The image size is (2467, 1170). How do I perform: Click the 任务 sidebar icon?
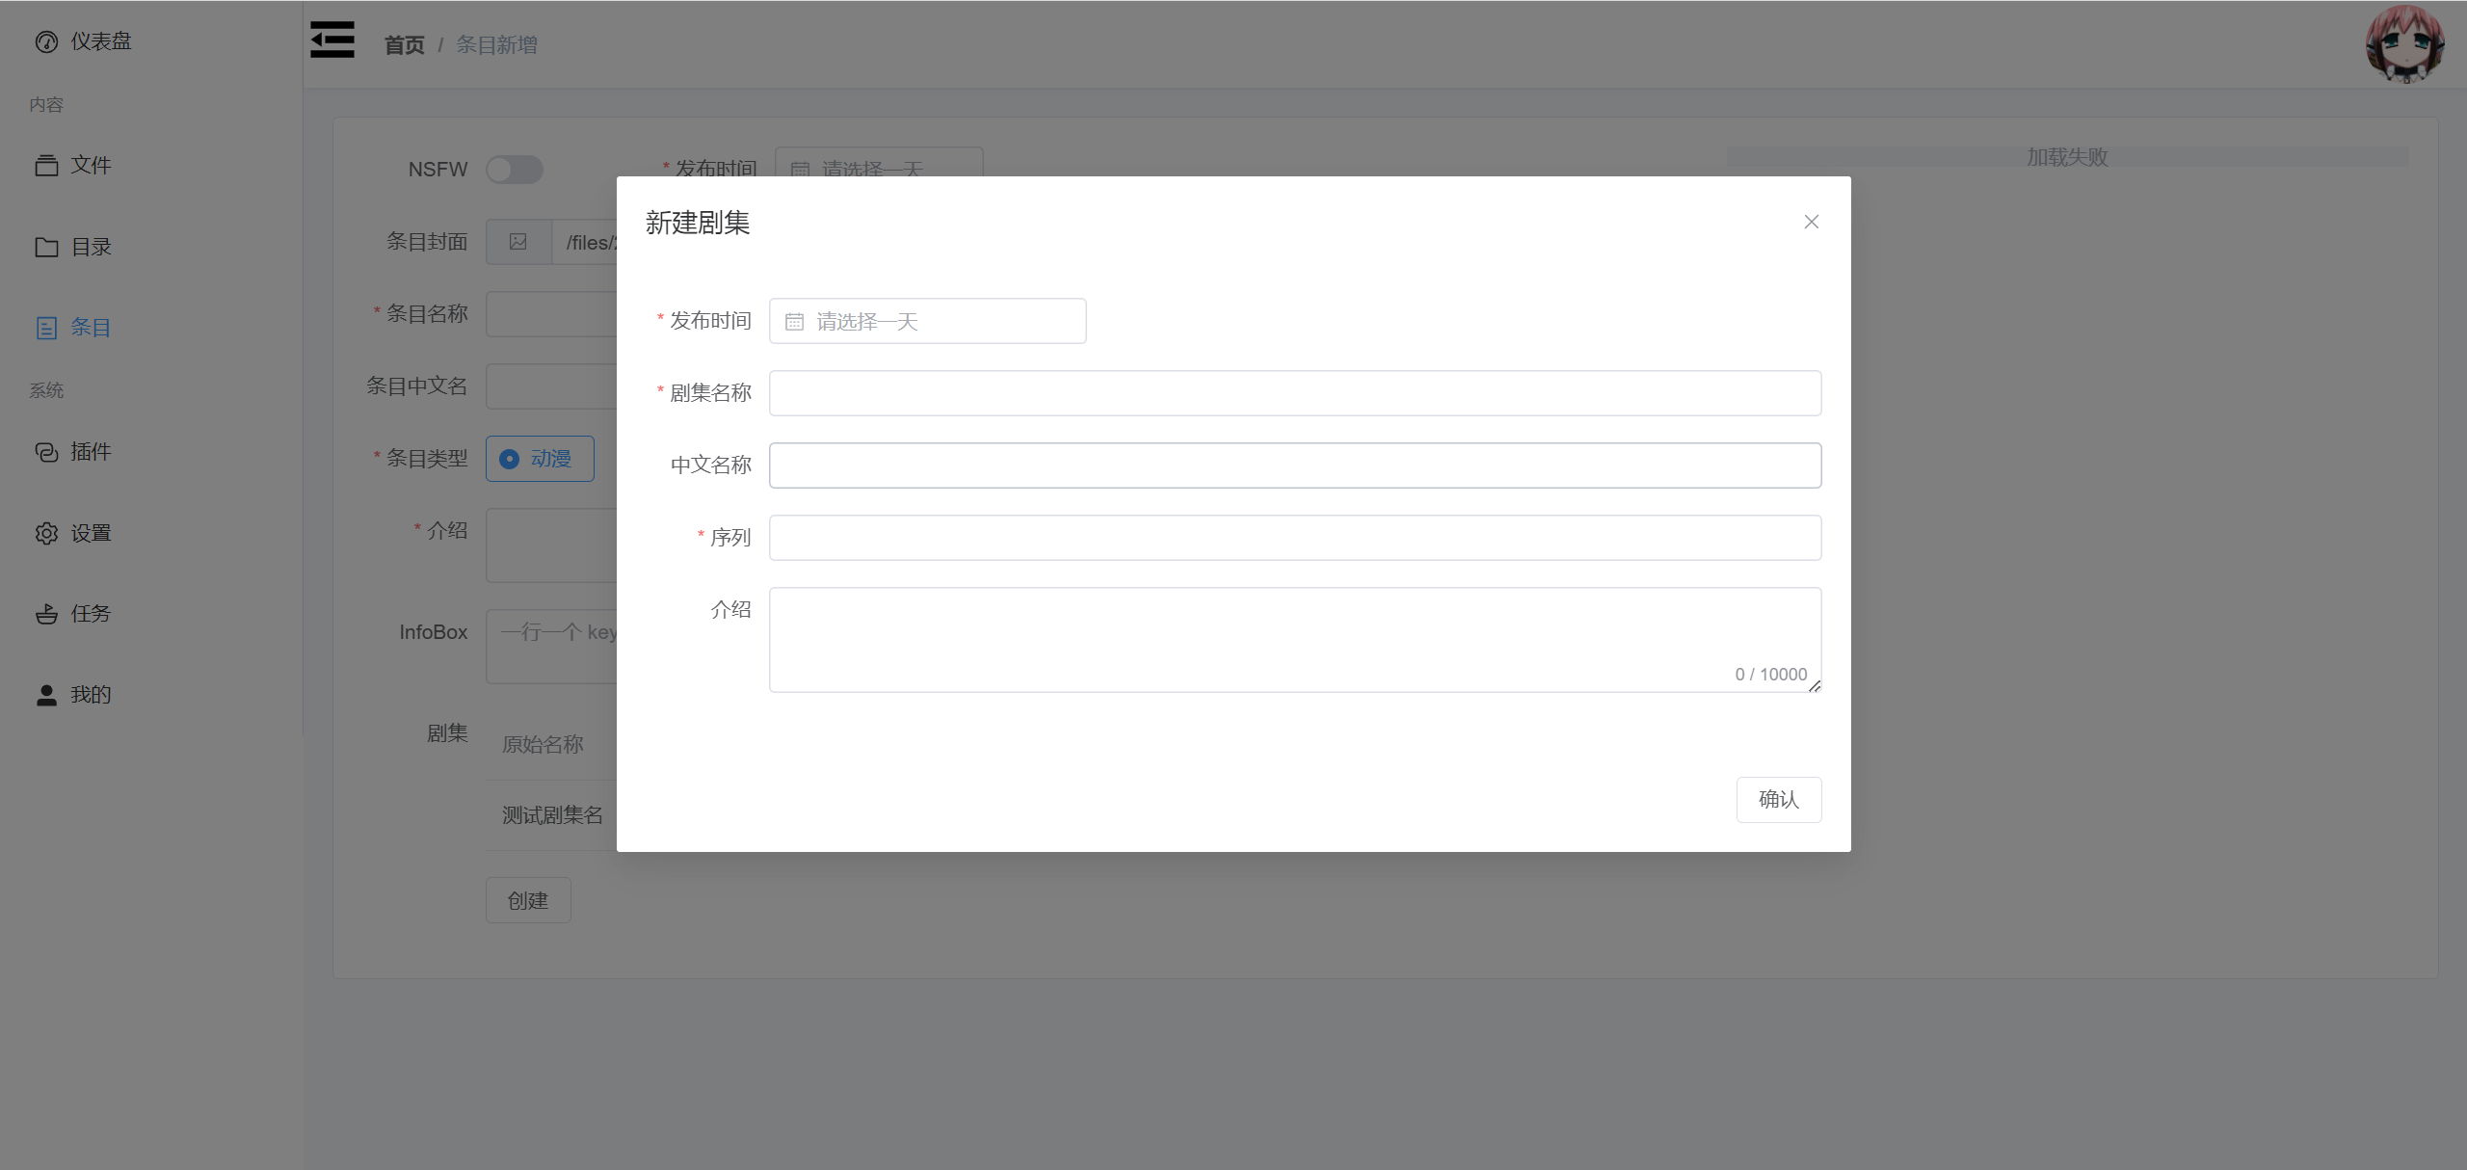(46, 614)
